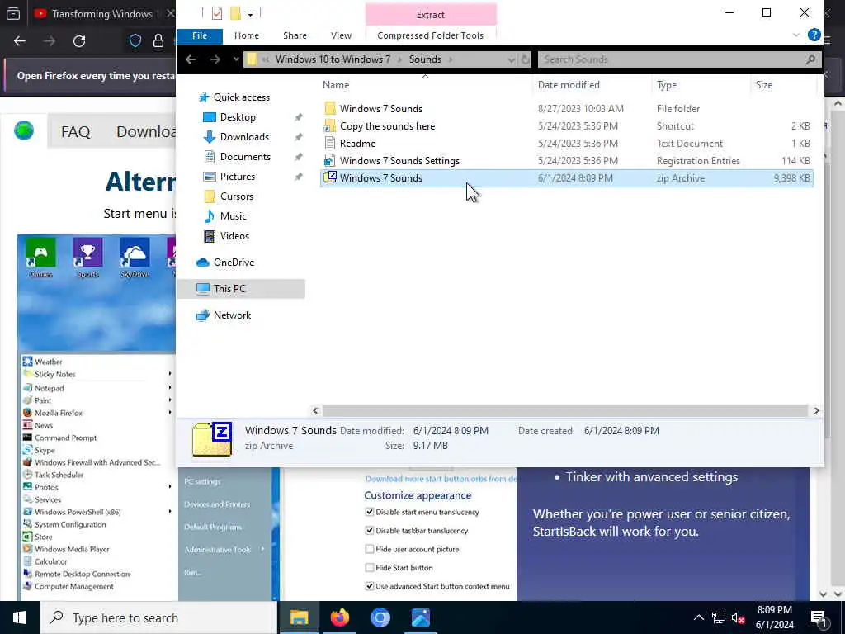Open Pictures in navigation pane

pos(237,177)
